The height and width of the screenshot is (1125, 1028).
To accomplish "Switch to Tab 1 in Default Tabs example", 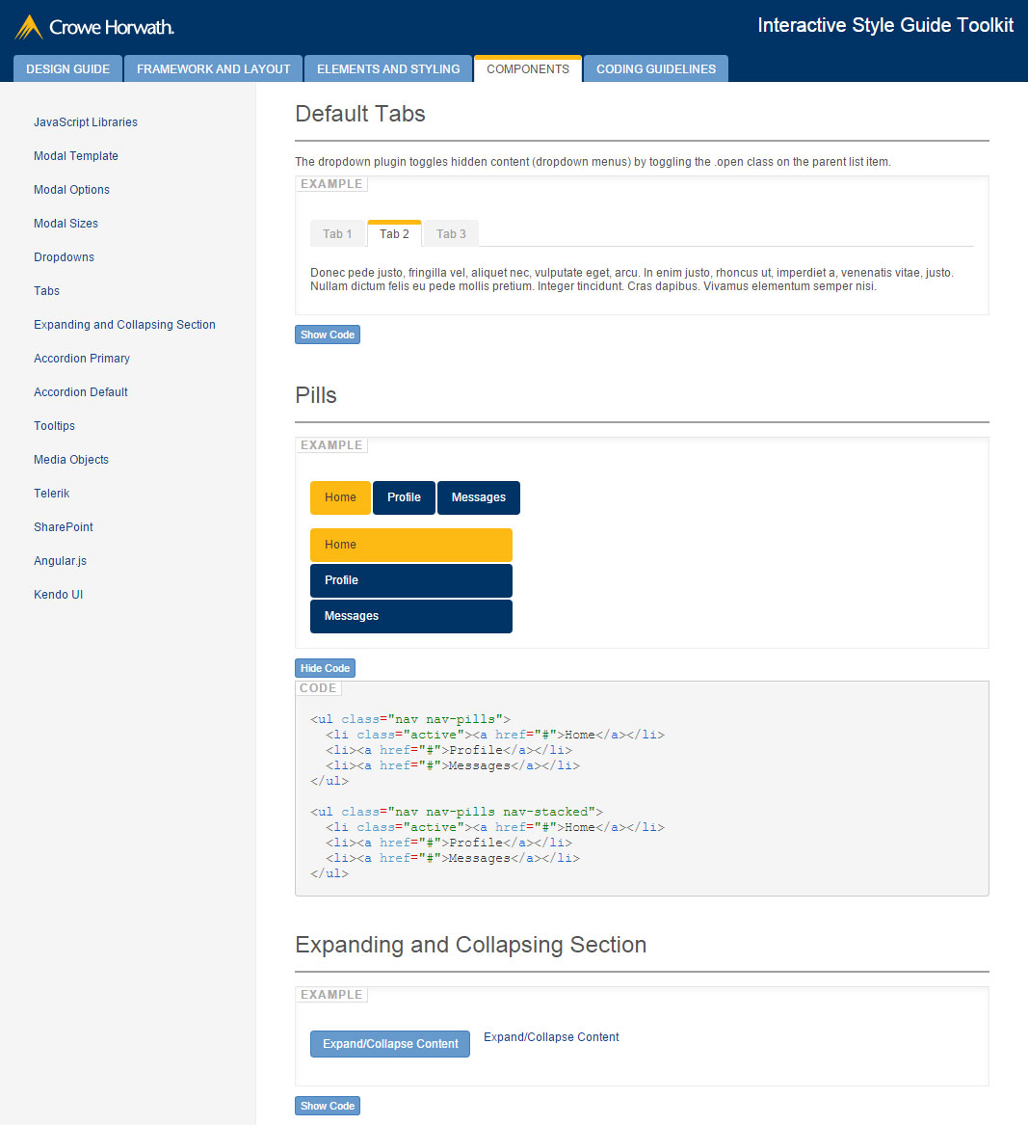I will pos(337,232).
